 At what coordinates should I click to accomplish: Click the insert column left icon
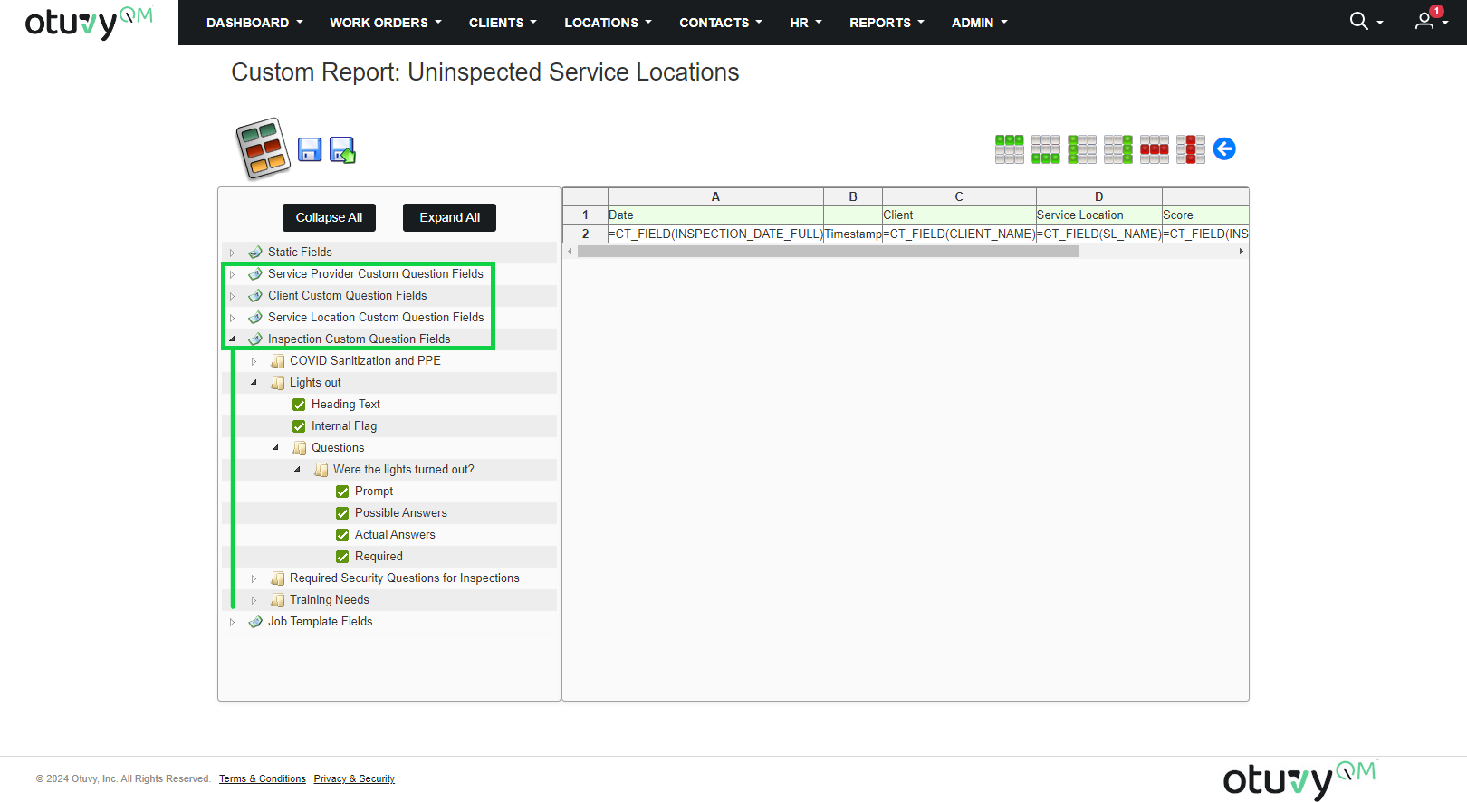pyautogui.click(x=1082, y=149)
